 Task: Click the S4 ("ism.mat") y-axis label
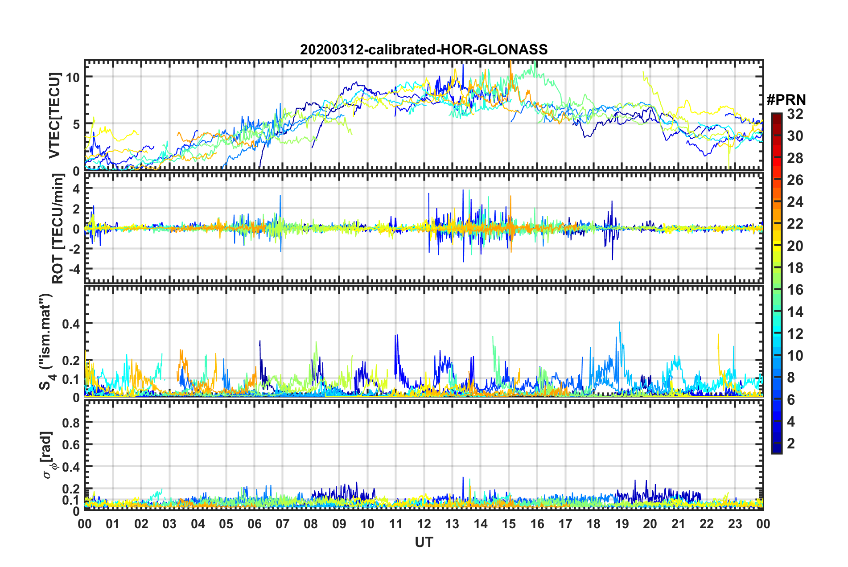click(46, 341)
